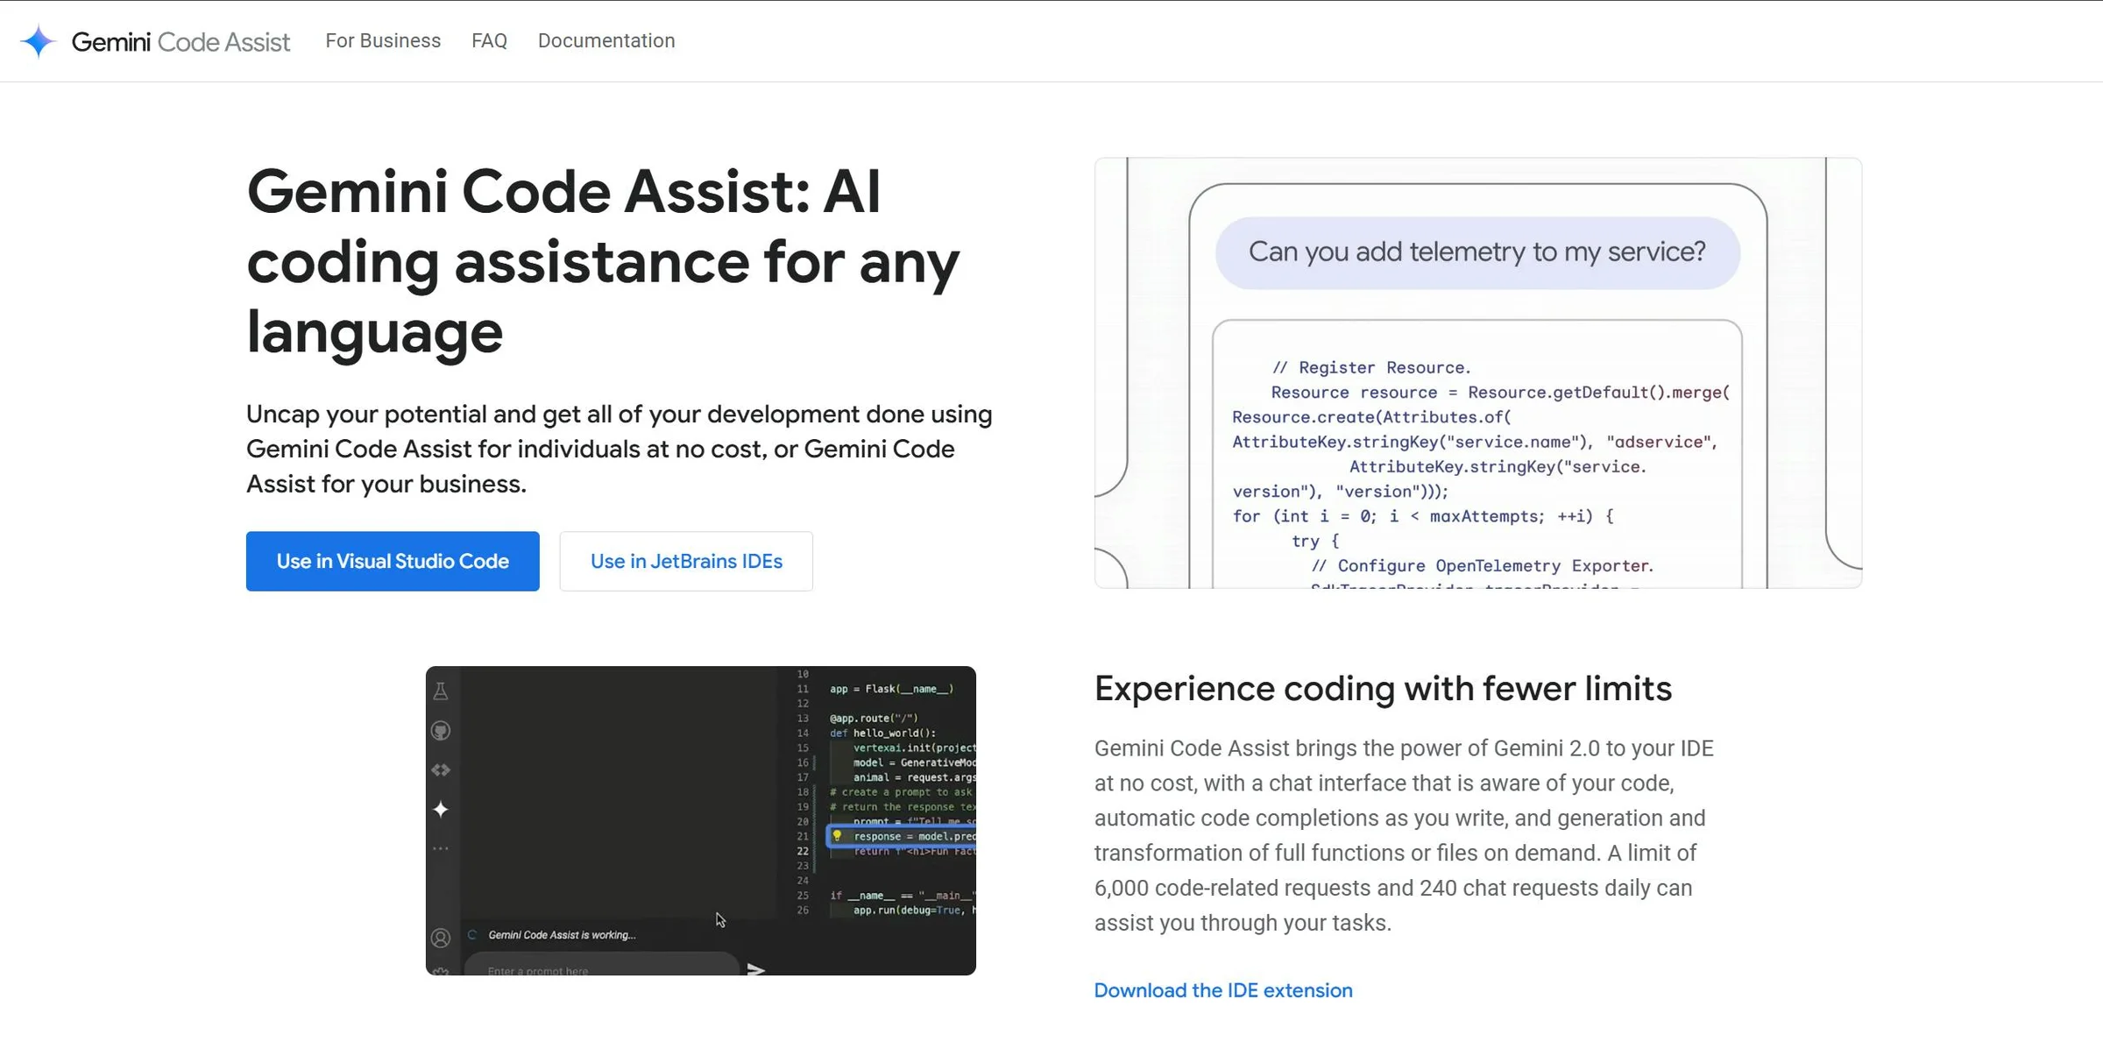Screen dimensions: 2103x1042
Task: Click the Enter a prompt here field
Action: (601, 966)
